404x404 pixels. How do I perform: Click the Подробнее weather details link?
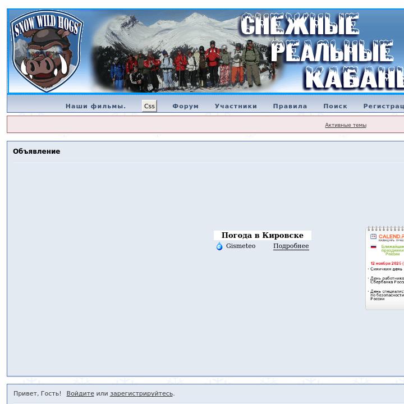[x=291, y=246]
